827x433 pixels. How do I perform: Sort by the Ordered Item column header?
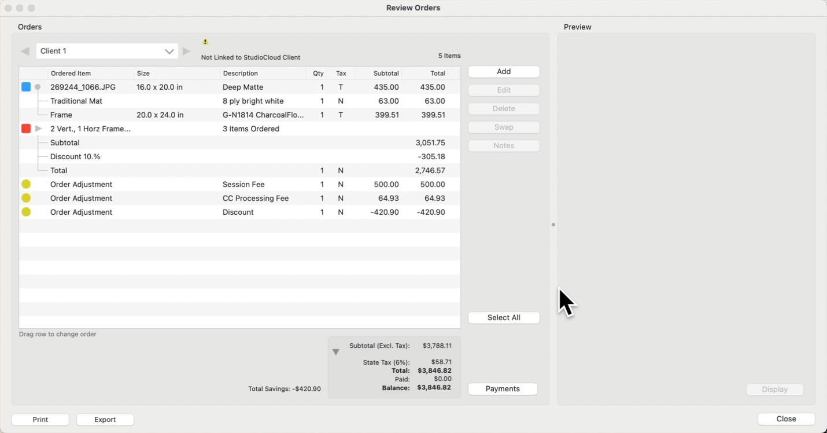point(71,74)
